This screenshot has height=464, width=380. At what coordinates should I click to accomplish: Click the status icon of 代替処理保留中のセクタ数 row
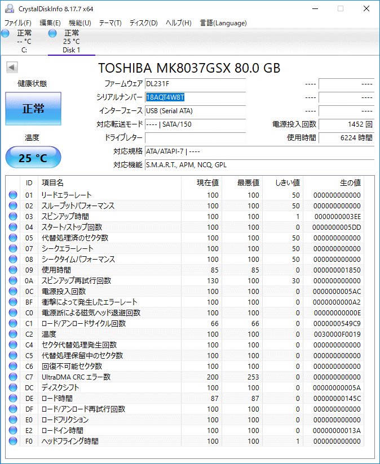coord(13,355)
